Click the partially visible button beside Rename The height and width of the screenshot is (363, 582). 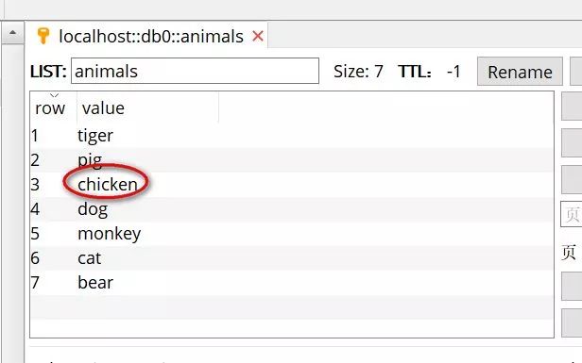[x=576, y=72]
